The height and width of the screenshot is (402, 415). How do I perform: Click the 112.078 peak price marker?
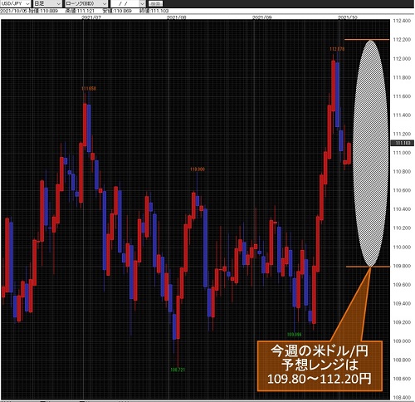[x=337, y=49]
